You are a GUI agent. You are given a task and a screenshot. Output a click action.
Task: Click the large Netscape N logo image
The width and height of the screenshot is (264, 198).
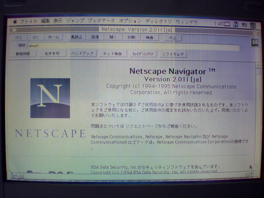coord(50,98)
